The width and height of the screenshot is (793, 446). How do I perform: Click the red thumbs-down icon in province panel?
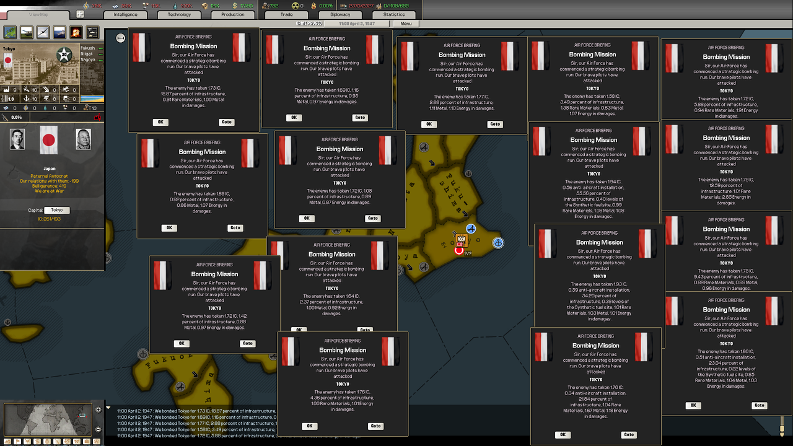point(97,117)
